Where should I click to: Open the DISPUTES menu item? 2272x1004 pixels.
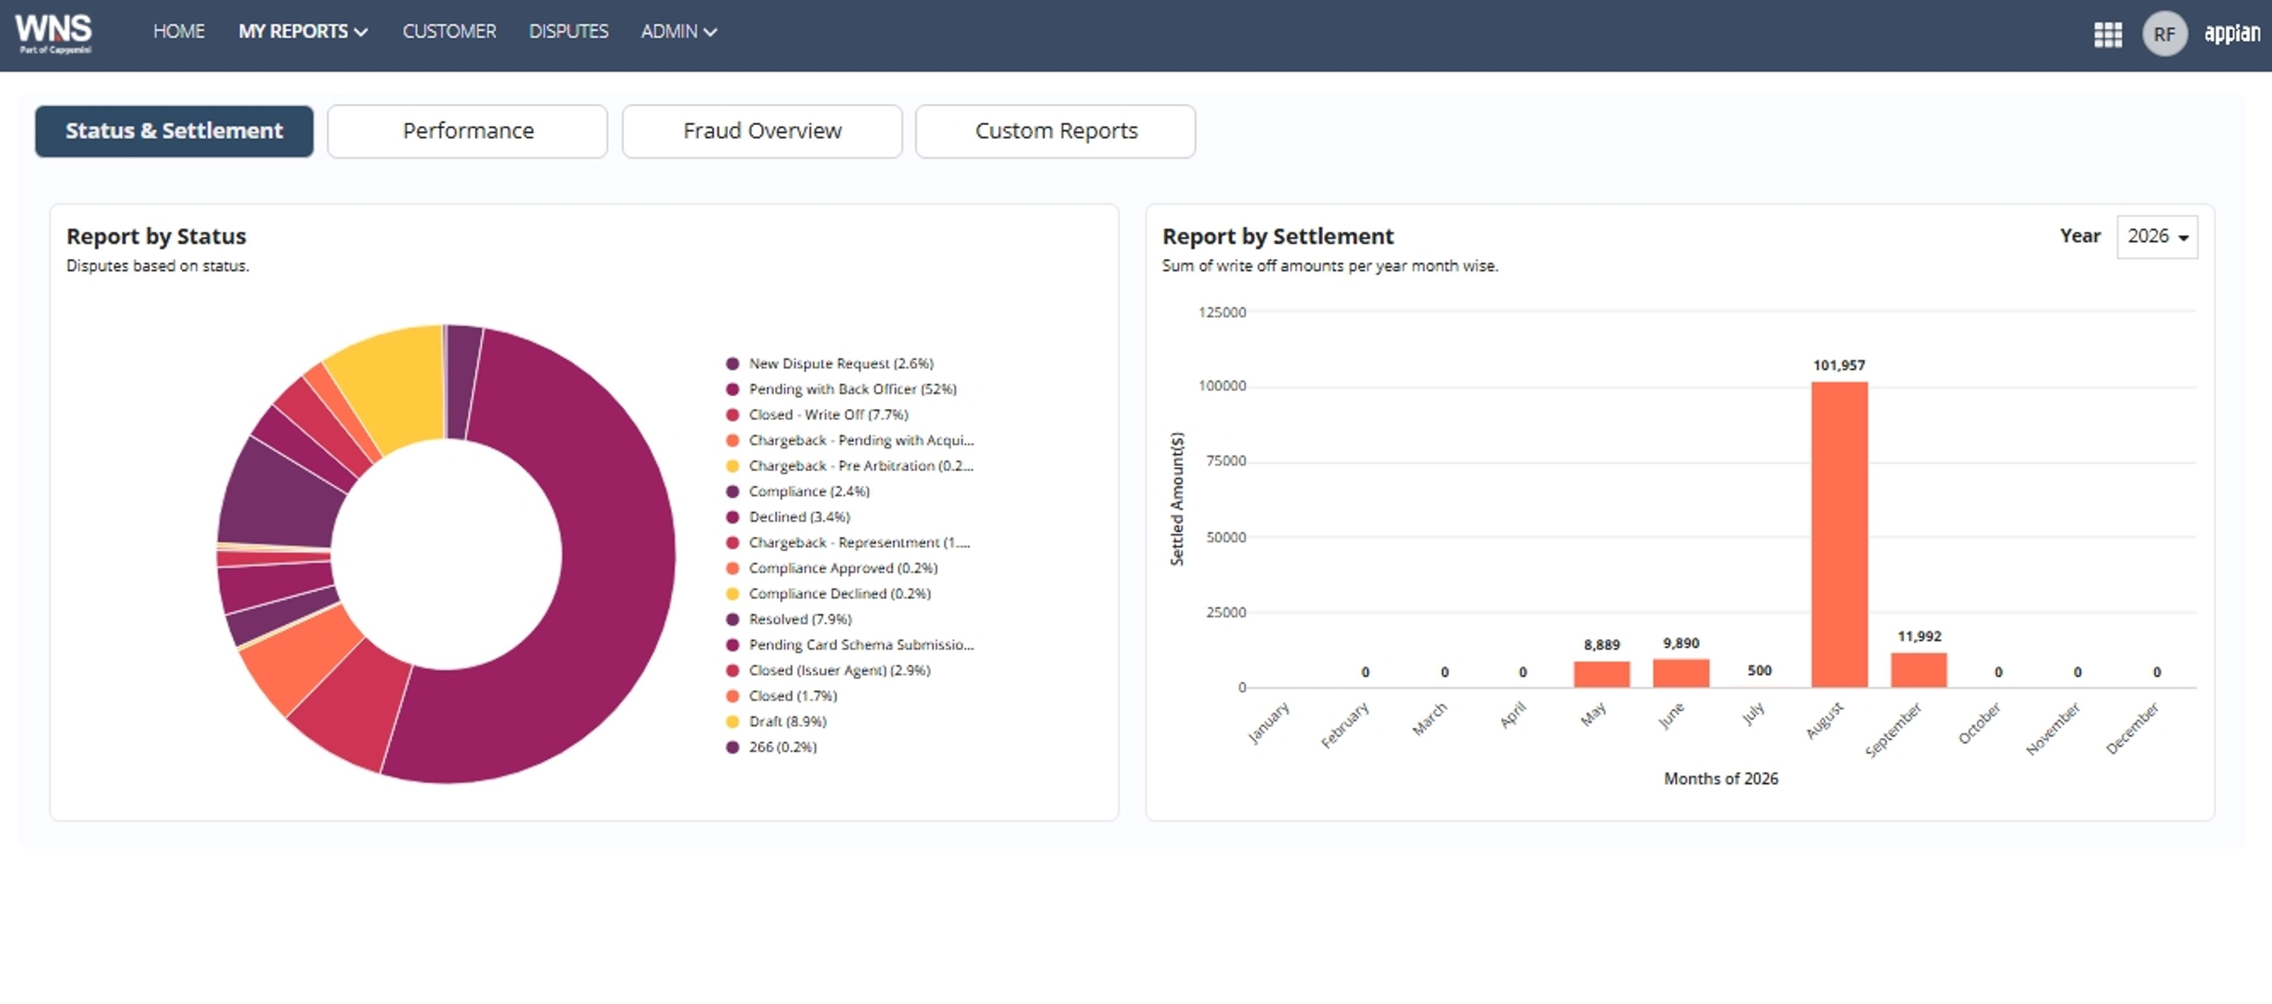568,32
